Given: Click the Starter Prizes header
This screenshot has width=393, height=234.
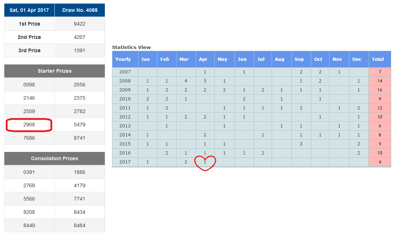Looking at the screenshot, I should coord(54,71).
